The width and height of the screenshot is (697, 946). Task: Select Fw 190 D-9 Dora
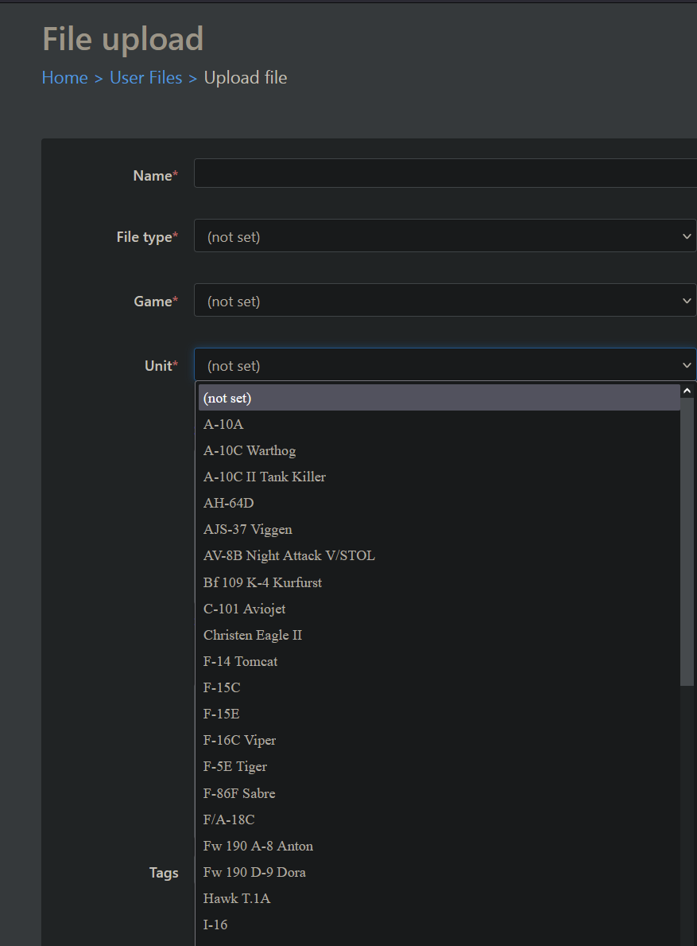pos(439,872)
